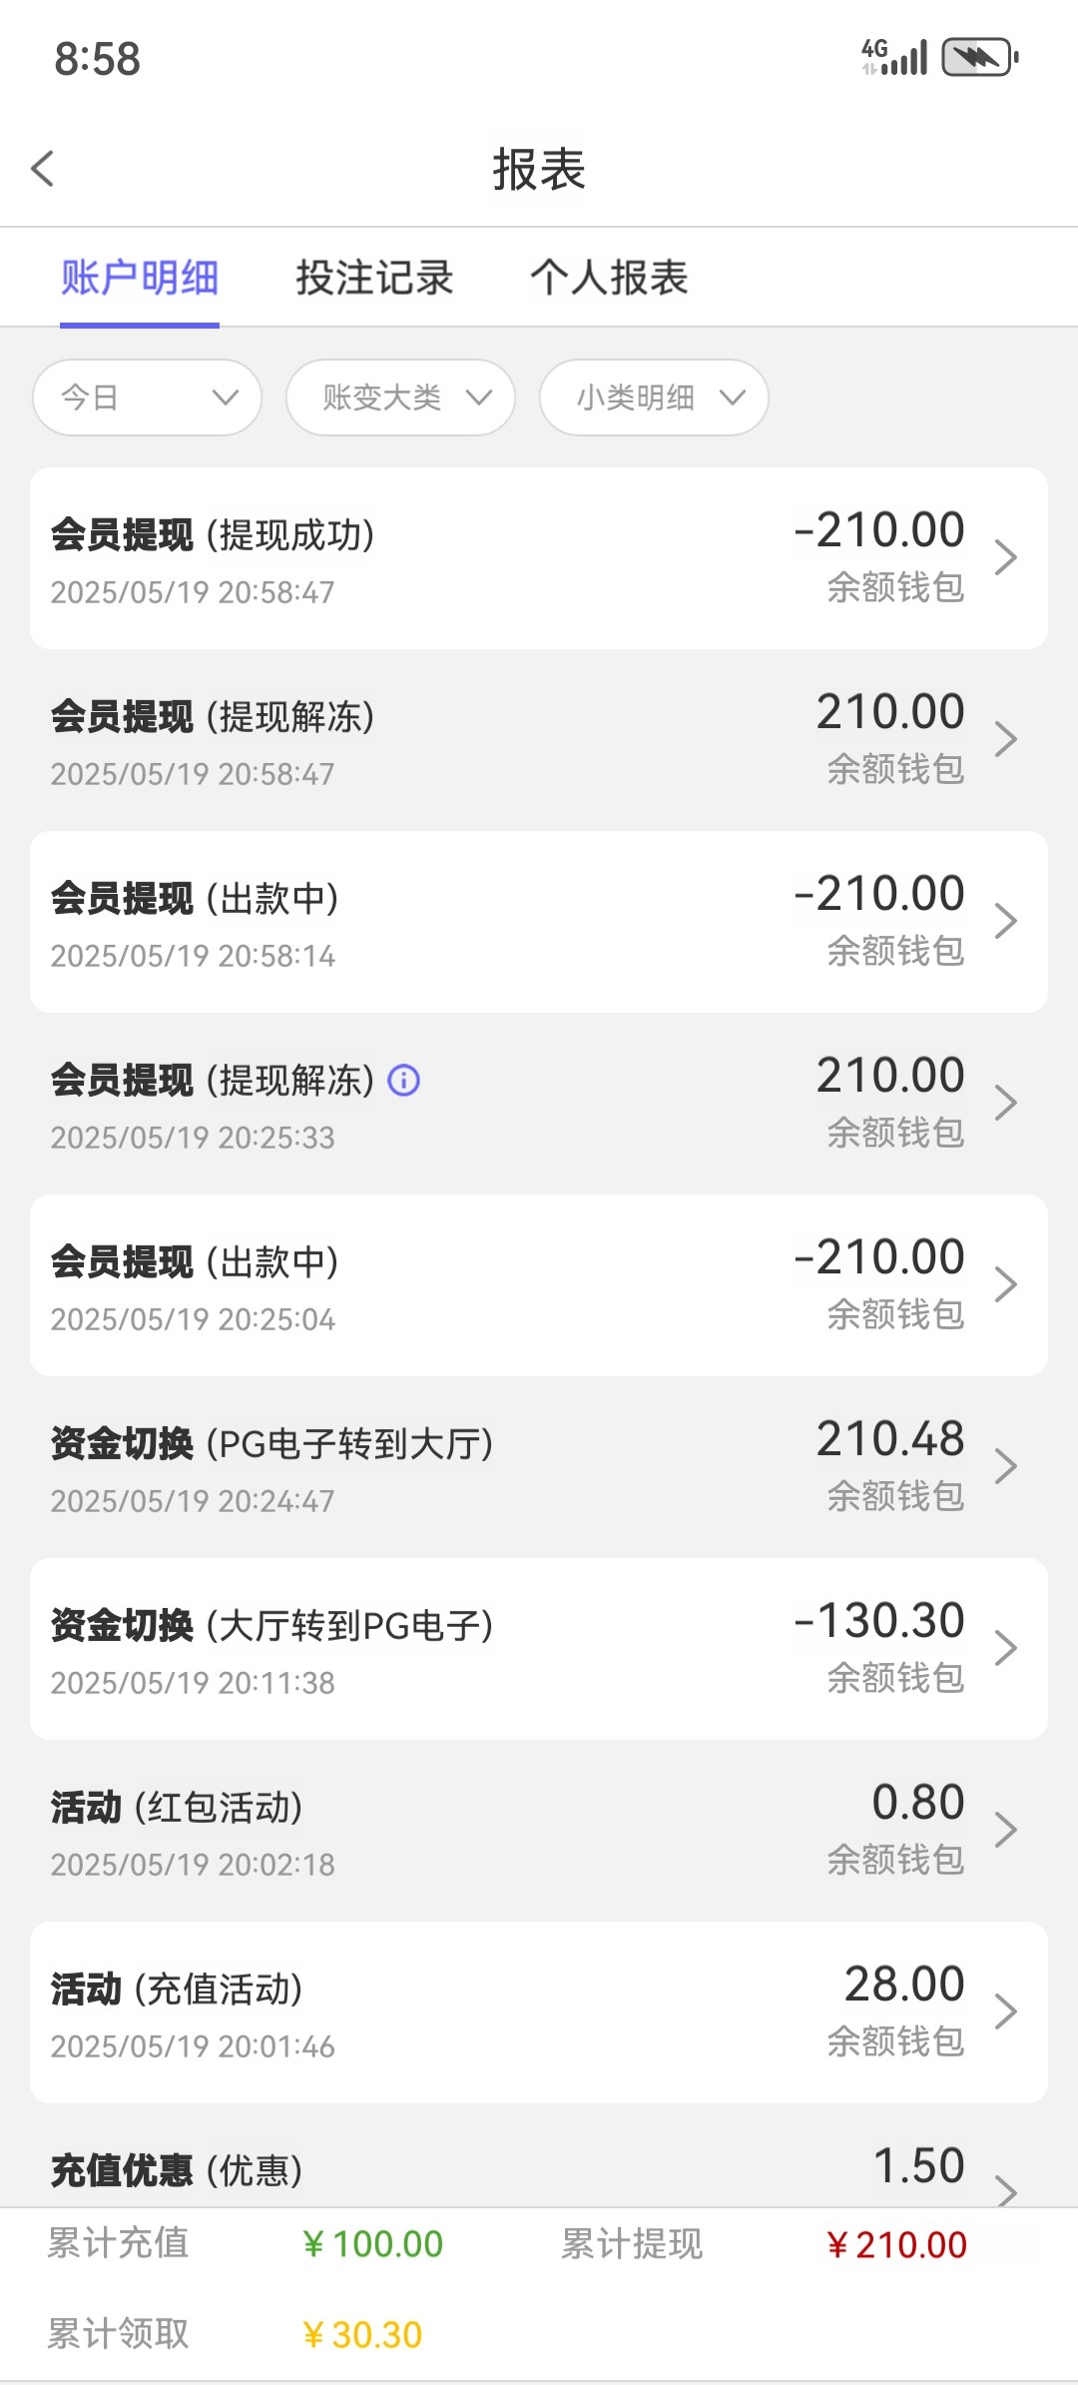The width and height of the screenshot is (1078, 2385).
Task: Open chevron of PG电子转到大厅 entry
Action: coord(1005,1466)
